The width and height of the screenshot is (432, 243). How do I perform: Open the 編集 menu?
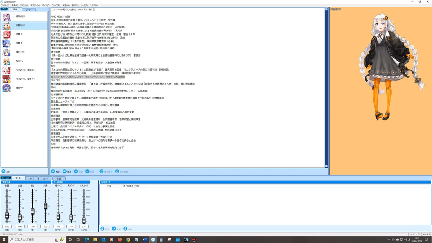(x=14, y=5)
